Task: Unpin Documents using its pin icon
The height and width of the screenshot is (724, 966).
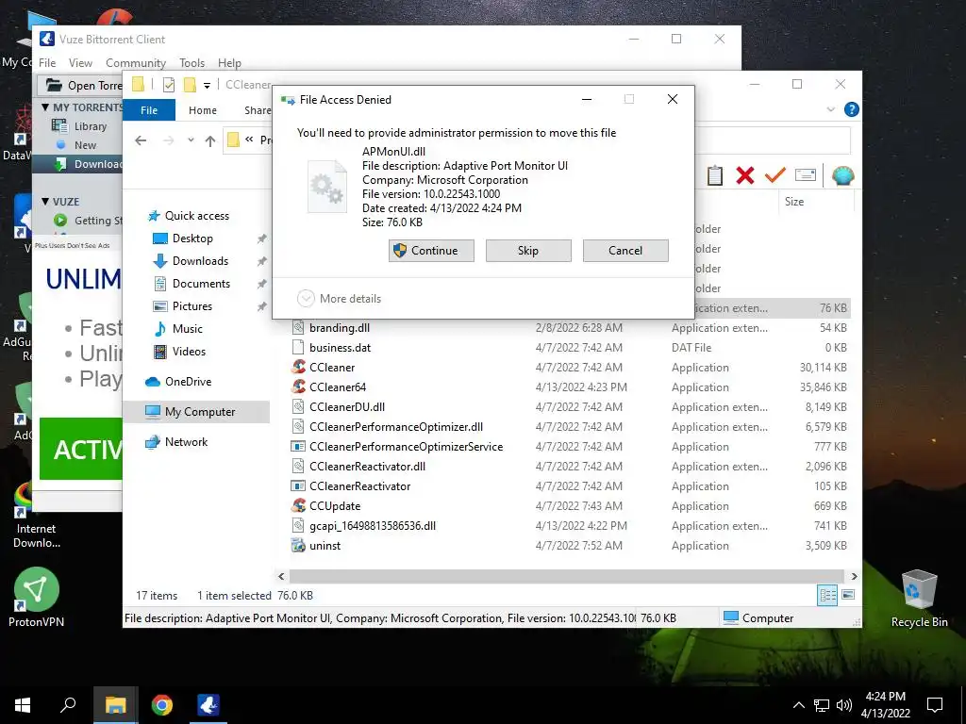Action: 262,284
